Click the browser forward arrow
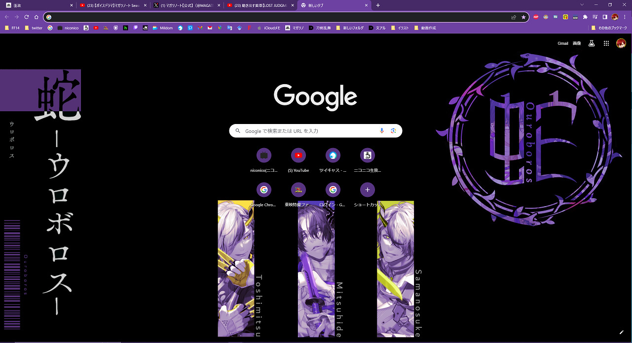Screen dimensions: 632x343 click(x=17, y=17)
